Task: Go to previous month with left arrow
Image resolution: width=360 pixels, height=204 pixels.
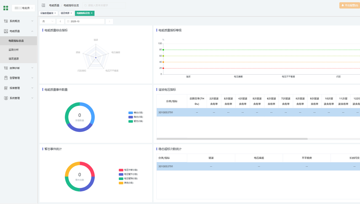Action: pyautogui.click(x=60, y=22)
